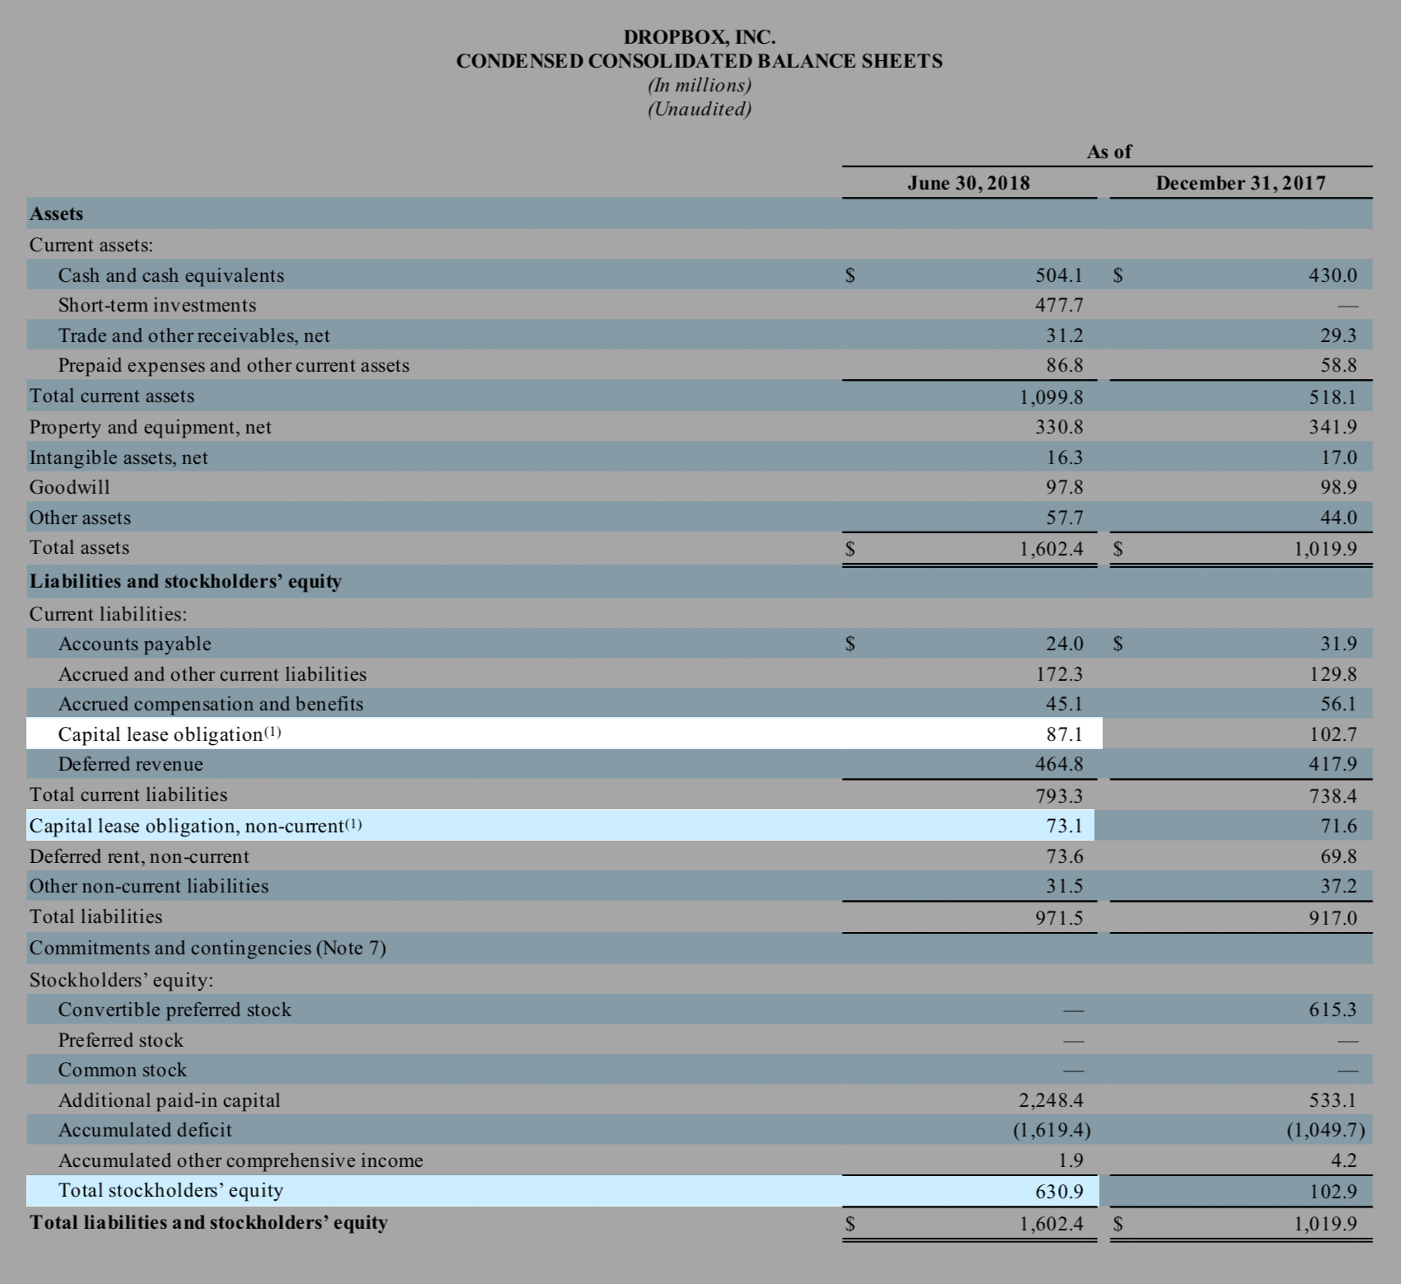Select 'Property and equipment, net' label
Screen dimensions: 1401x1284
(150, 427)
